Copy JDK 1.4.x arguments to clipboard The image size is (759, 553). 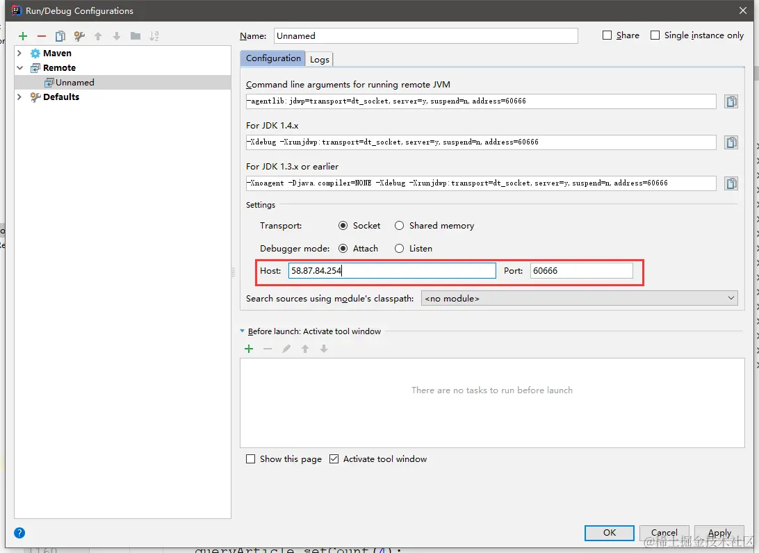coord(731,142)
